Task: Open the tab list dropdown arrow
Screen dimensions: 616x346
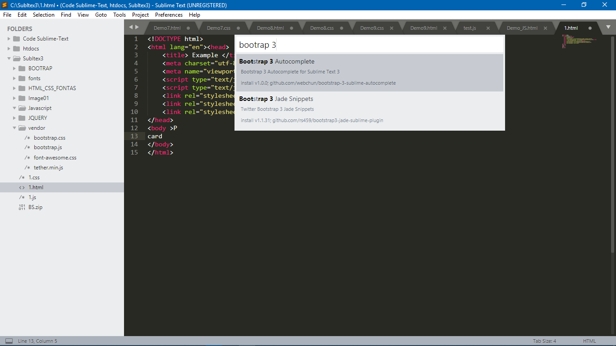Action: point(608,27)
